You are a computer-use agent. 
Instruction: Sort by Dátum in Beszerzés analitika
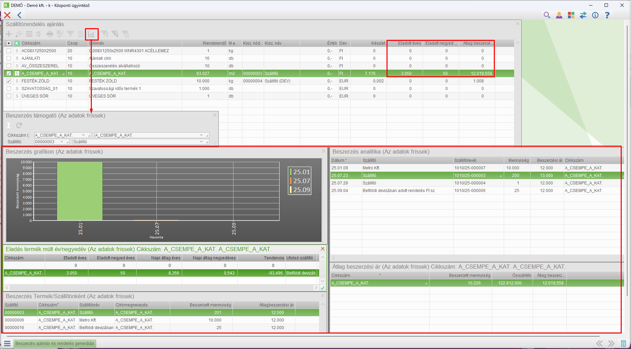point(346,160)
